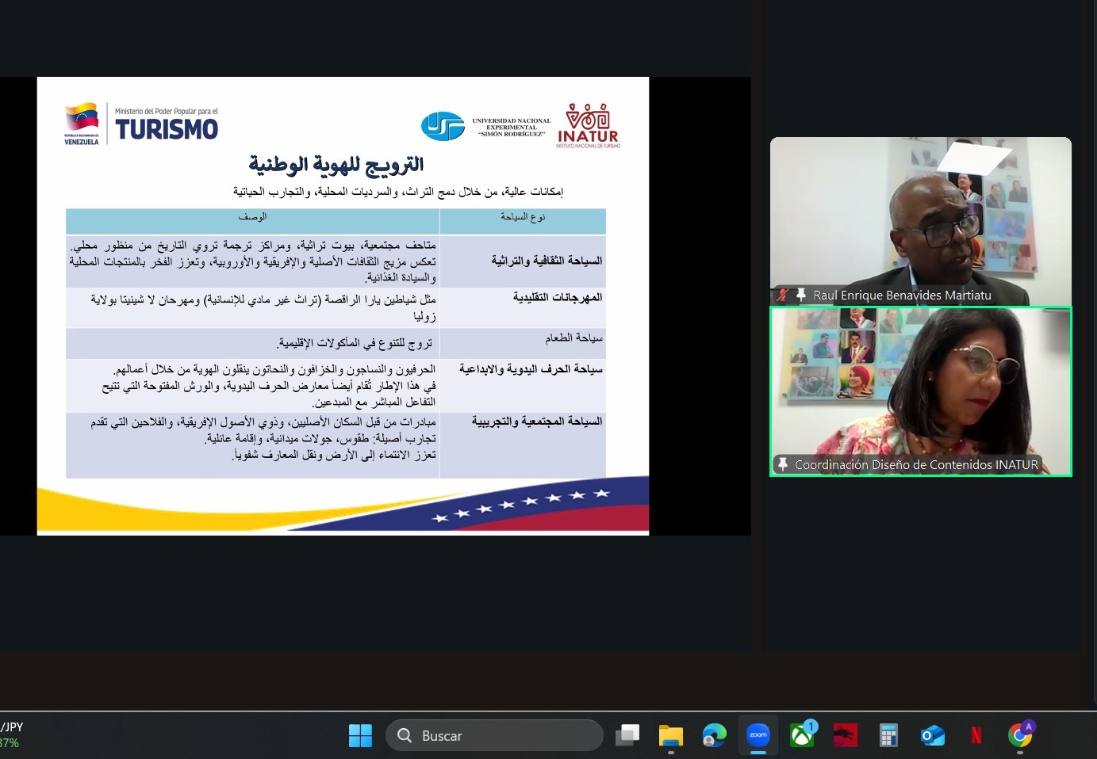Open the red dragon app icon
This screenshot has height=759, width=1097.
click(x=845, y=736)
